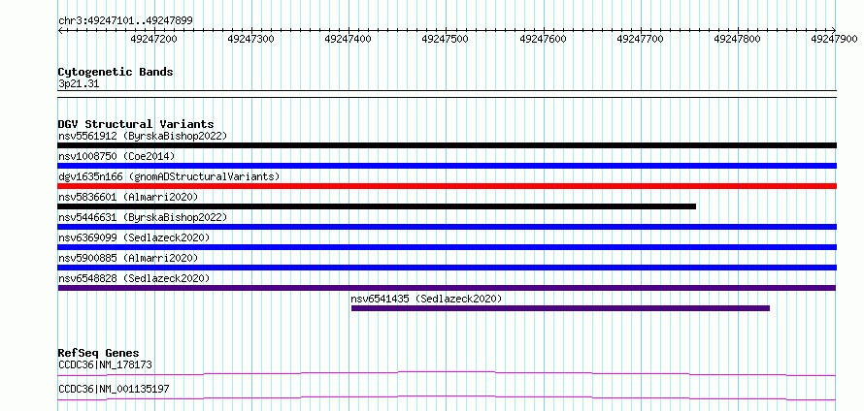The image size is (864, 411).
Task: Select the short purple nsv6541435 bar
Action: click(x=560, y=308)
